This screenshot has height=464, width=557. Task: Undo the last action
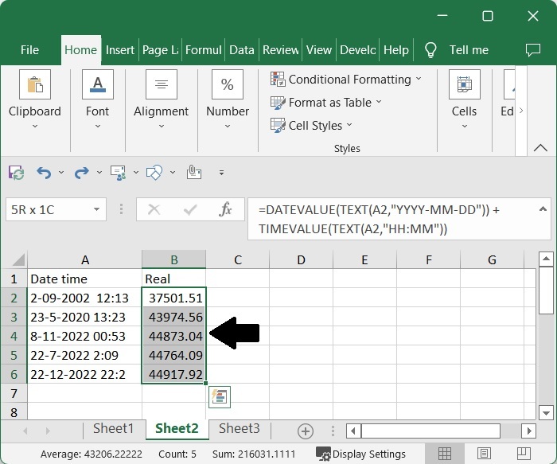click(x=44, y=173)
